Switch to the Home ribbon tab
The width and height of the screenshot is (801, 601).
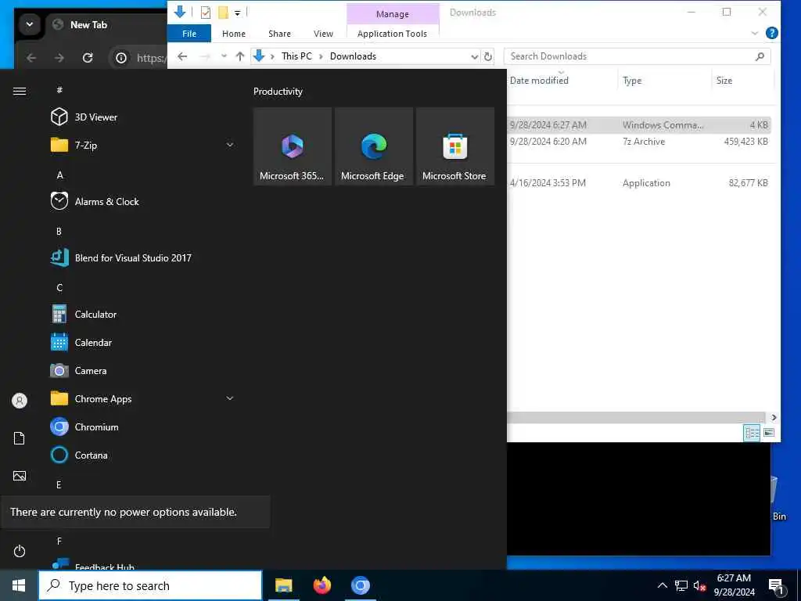[233, 34]
